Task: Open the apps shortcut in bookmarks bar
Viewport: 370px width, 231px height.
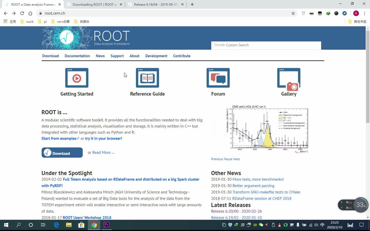Action: pos(10,22)
